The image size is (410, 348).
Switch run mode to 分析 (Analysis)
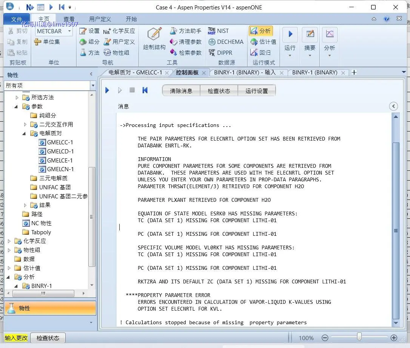tap(260, 31)
